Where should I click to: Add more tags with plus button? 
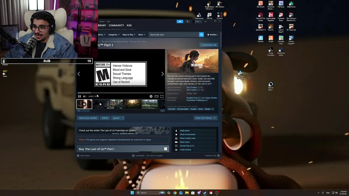213,109
